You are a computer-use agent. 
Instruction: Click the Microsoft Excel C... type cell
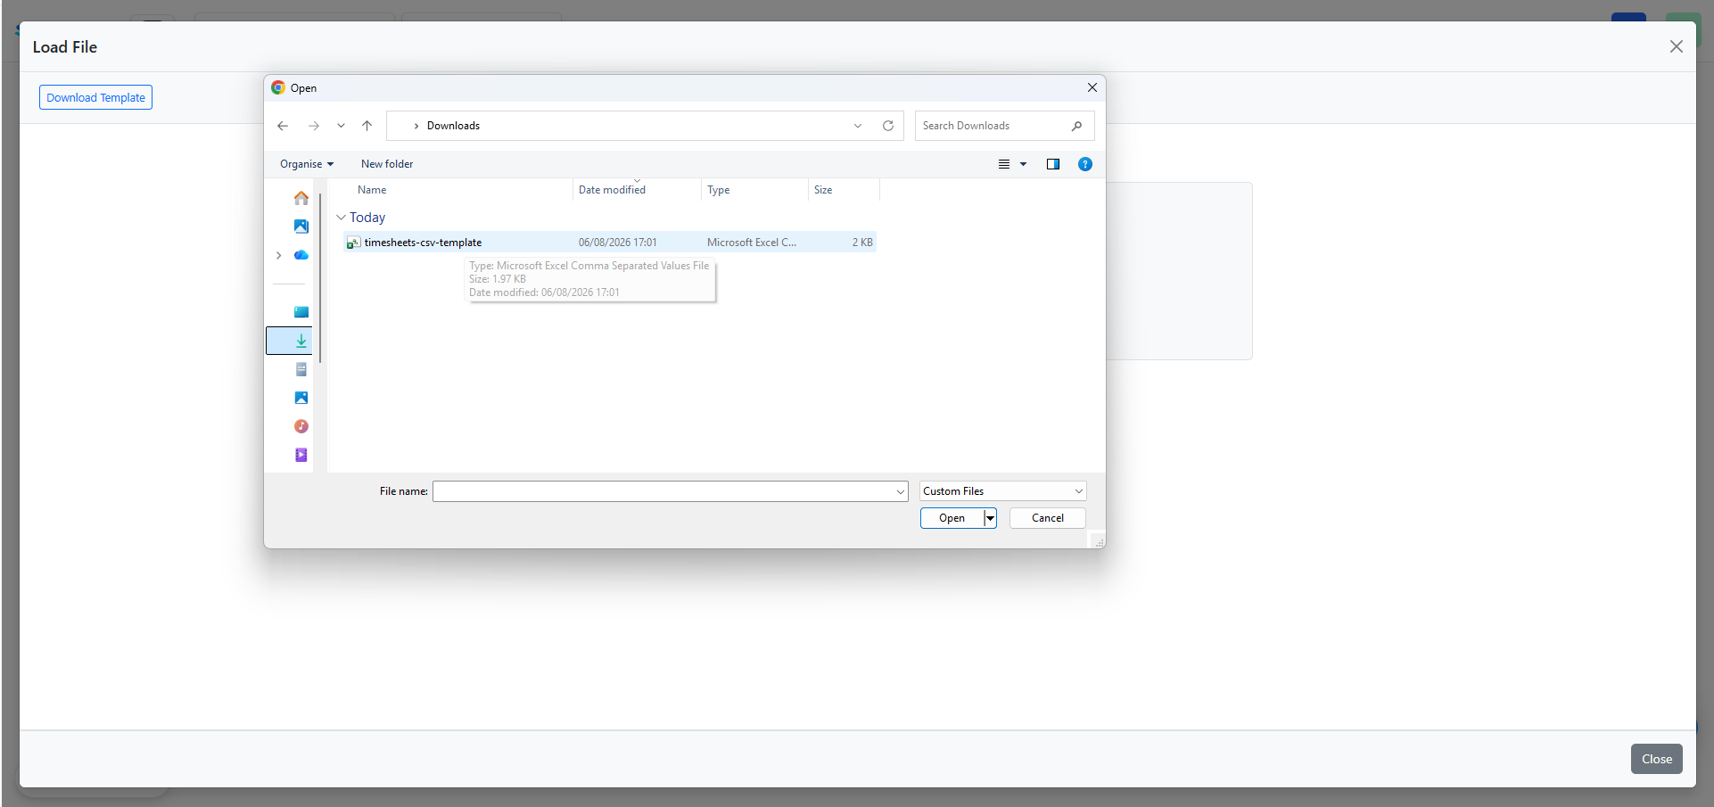[752, 243]
